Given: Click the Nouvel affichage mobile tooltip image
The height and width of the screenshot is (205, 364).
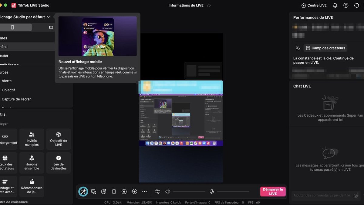Looking at the screenshot, I should coord(98,36).
